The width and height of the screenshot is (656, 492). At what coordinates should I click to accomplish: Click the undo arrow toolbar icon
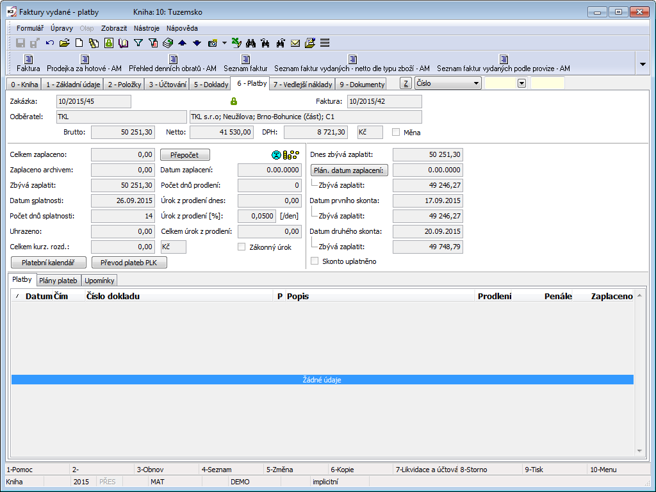[50, 43]
